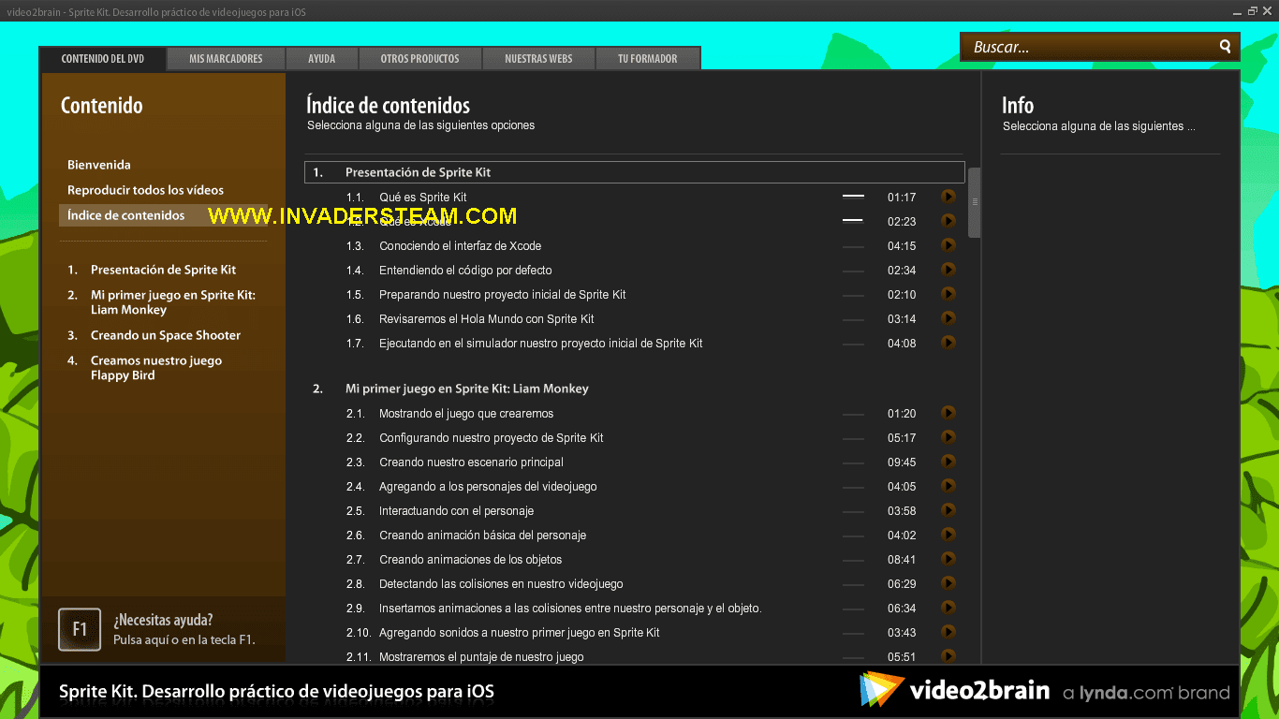The image size is (1279, 719).
Task: Click the a lynda.com brand label
Action: pyautogui.click(x=1146, y=693)
